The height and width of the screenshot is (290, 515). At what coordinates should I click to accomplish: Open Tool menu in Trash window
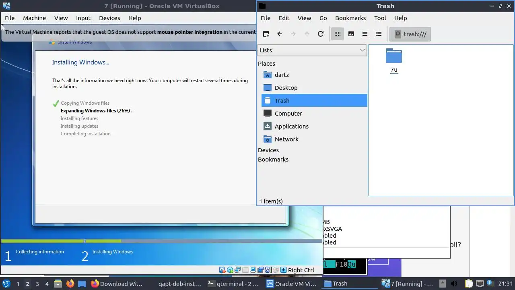point(380,18)
